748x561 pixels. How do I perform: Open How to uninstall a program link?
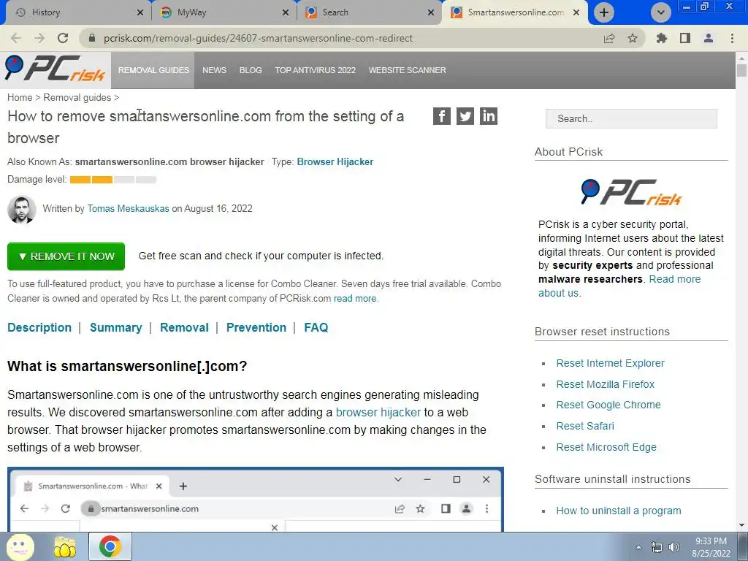tap(618, 511)
